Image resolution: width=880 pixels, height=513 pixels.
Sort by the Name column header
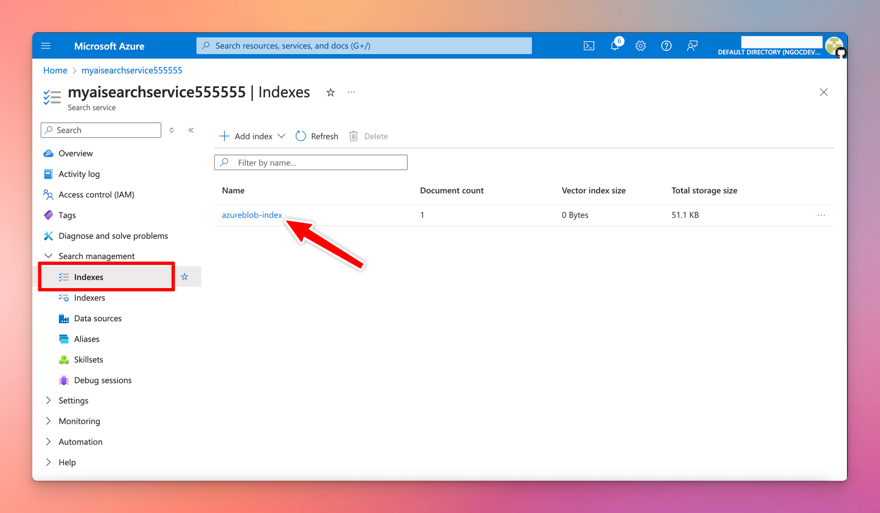[233, 190]
